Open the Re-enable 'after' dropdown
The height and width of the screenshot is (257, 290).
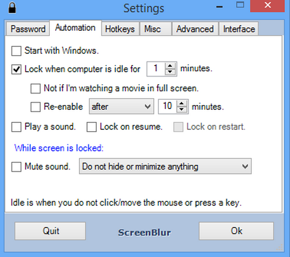tap(121, 106)
